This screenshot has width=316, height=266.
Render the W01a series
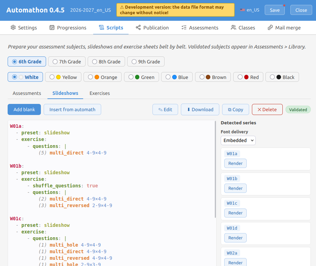(x=235, y=163)
